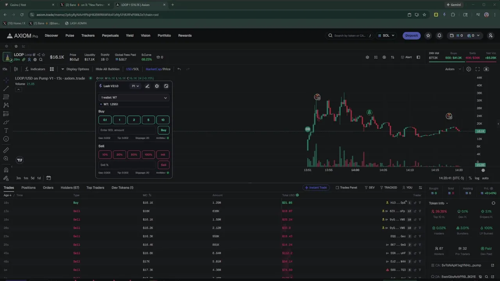Open the SOL chain dropdown
500x281 pixels.
click(386, 36)
